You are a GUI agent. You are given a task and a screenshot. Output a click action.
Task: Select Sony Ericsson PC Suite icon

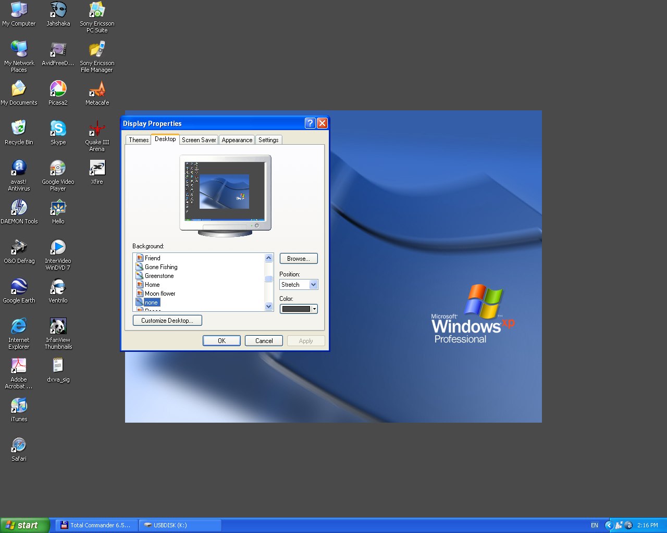coord(97,17)
